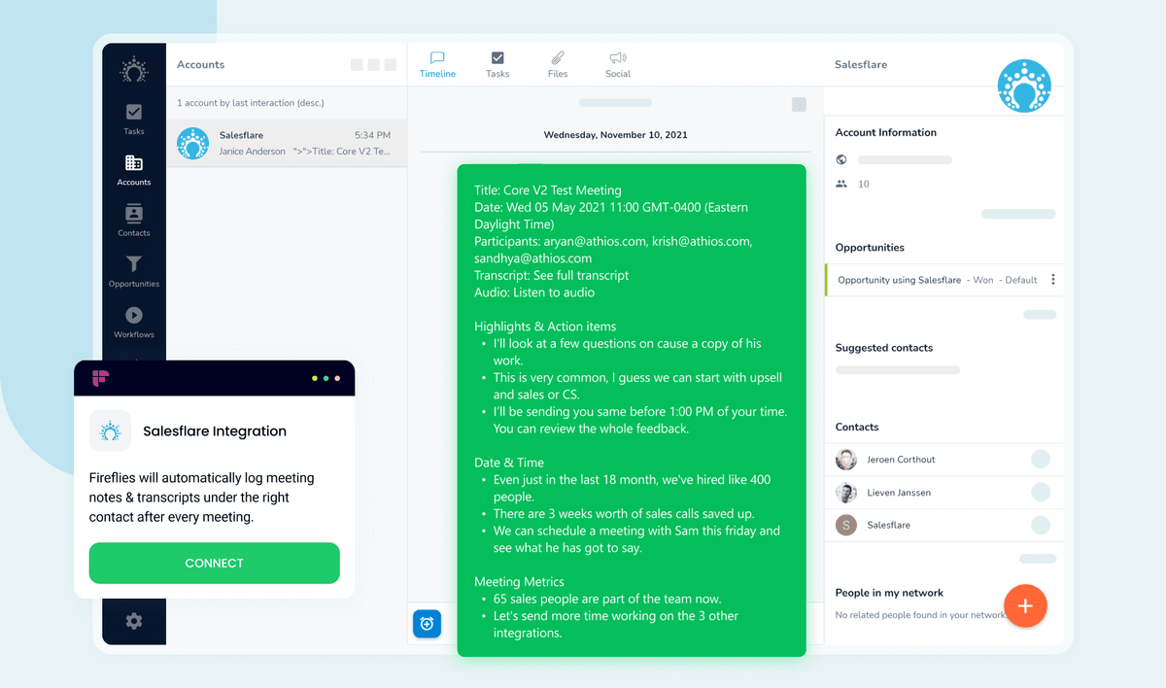The height and width of the screenshot is (688, 1166).
Task: Click the Files paperclip icon
Action: tap(558, 58)
